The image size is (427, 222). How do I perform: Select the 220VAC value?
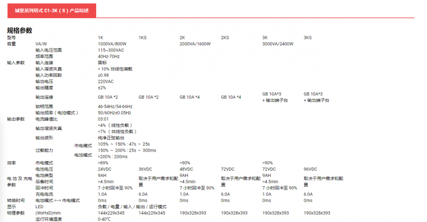pyautogui.click(x=106, y=82)
